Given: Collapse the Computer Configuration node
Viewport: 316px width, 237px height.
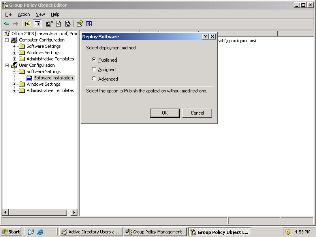Looking at the screenshot, I should [x=7, y=40].
